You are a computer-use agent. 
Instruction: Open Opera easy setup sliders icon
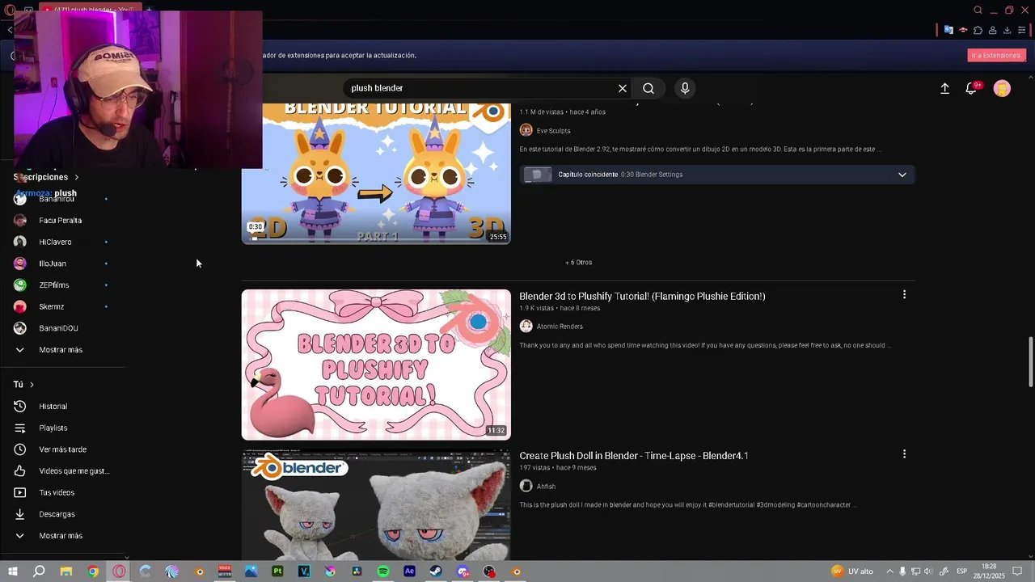point(1021,30)
